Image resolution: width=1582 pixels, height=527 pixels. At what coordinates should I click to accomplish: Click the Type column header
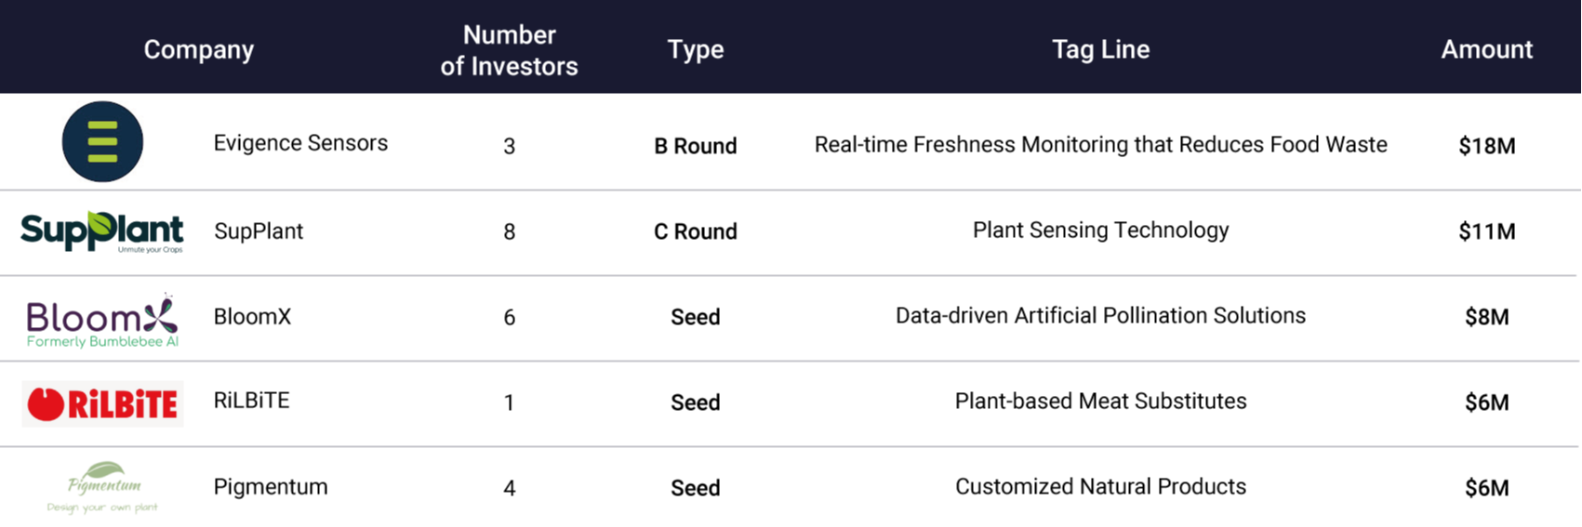tap(695, 49)
